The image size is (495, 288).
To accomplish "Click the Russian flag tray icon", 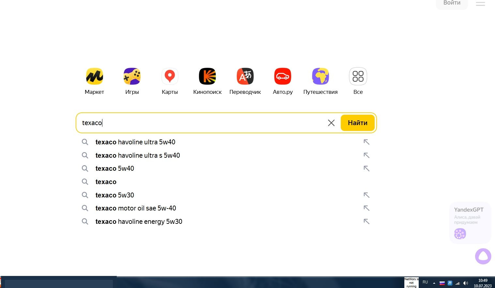I will (x=442, y=283).
